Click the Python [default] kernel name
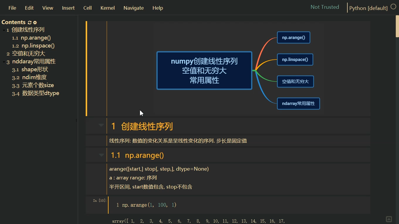The width and height of the screenshot is (399, 224). point(368,8)
